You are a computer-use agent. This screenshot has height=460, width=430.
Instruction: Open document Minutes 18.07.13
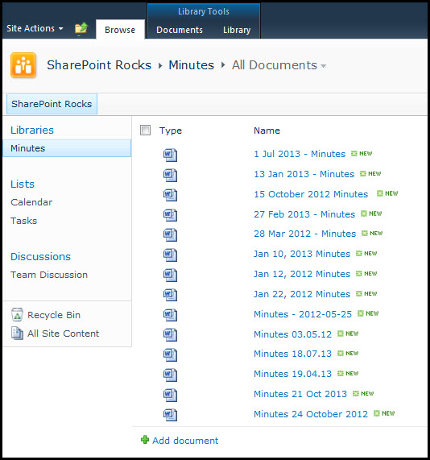point(293,354)
